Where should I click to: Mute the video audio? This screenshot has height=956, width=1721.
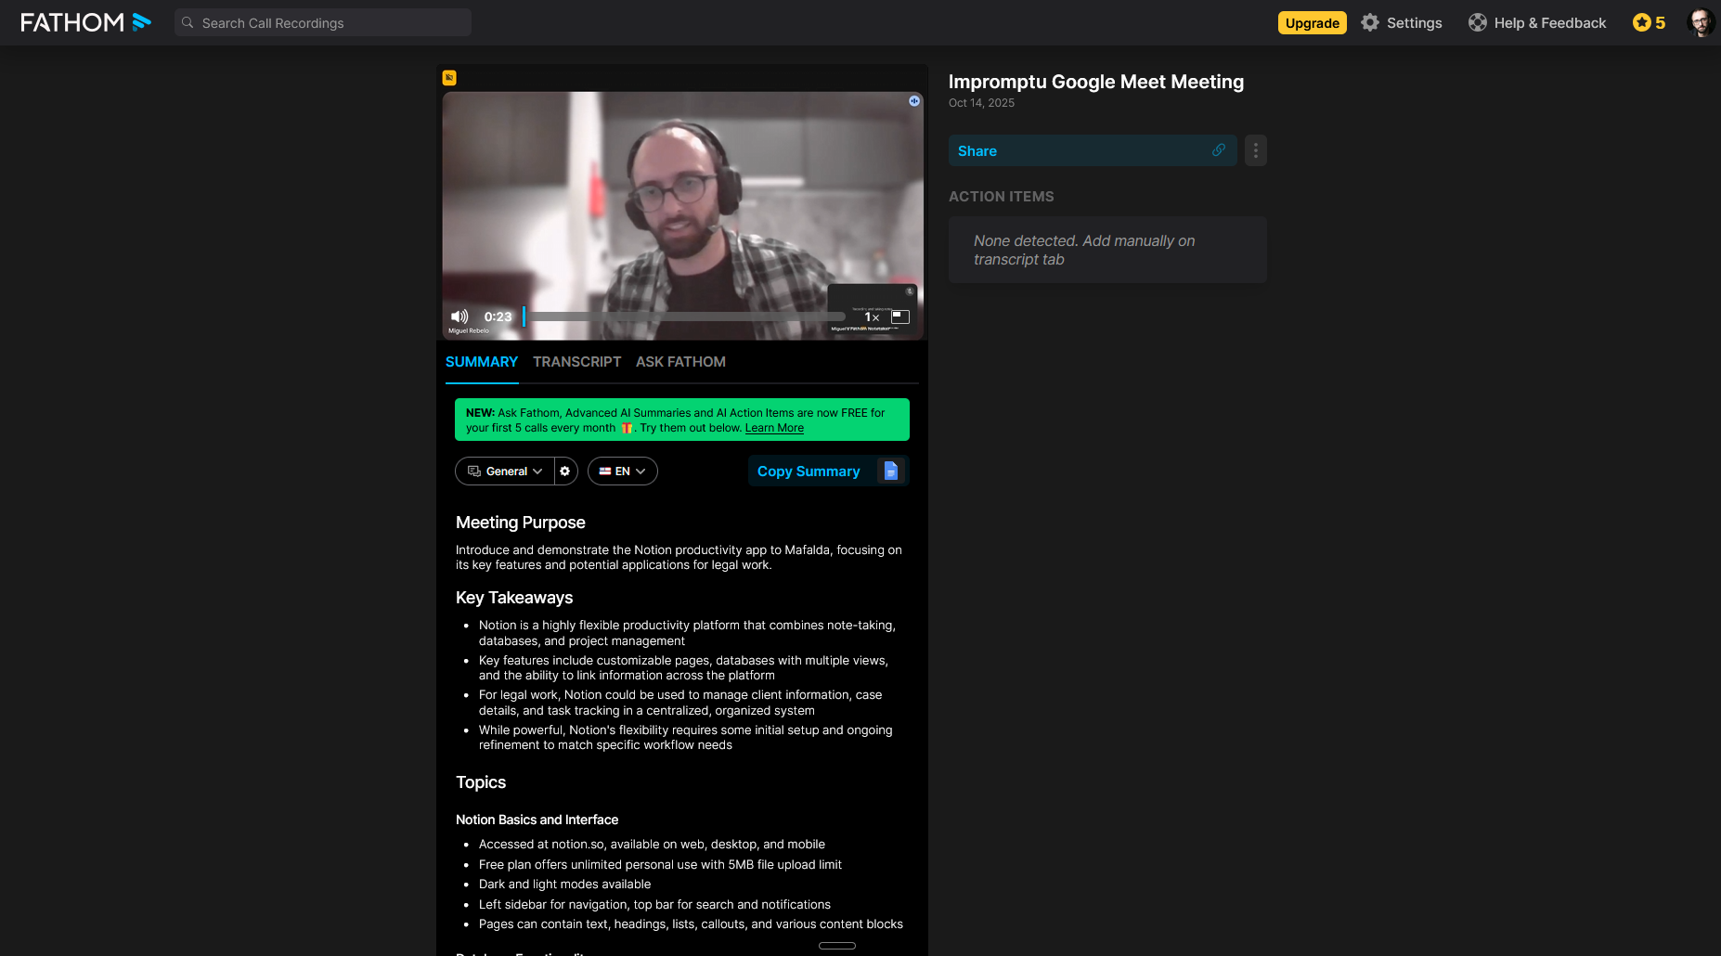[459, 316]
